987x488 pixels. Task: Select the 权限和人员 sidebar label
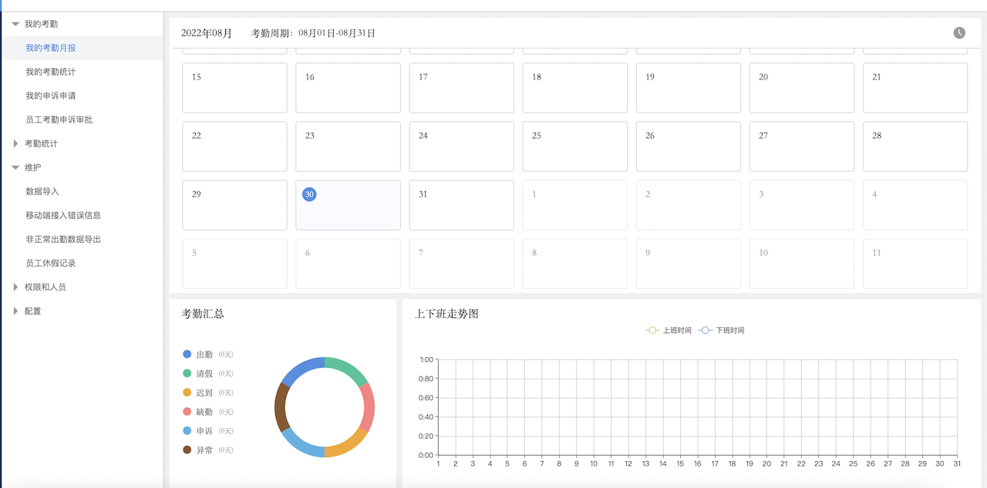tap(45, 287)
